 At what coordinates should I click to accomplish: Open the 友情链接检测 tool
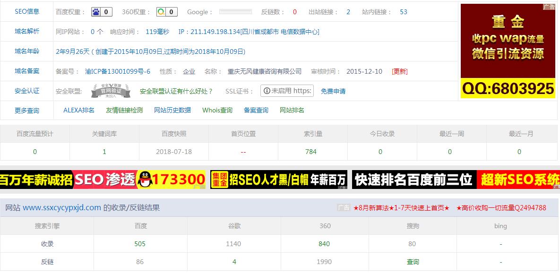[124, 110]
